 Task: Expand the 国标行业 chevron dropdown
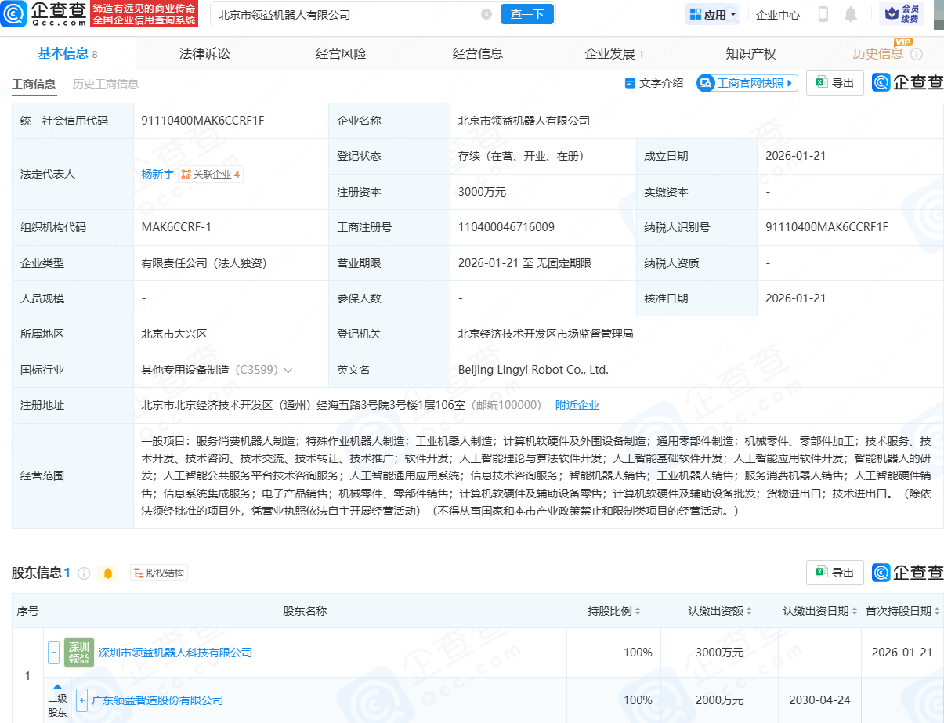pos(288,370)
